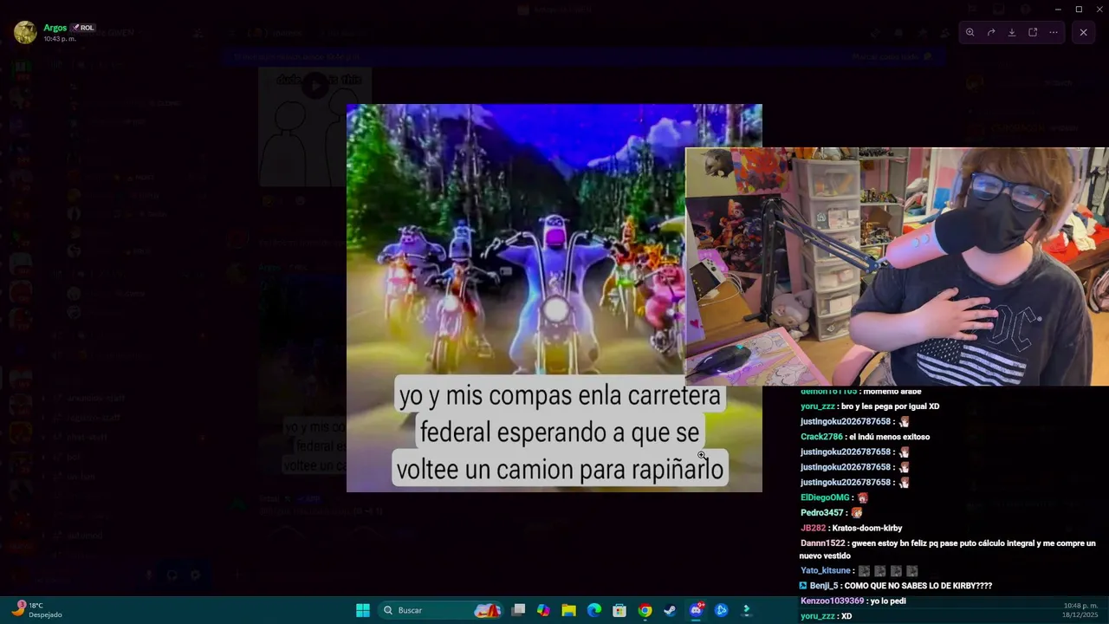Click chat username Kenzoo1039369

pos(832,601)
